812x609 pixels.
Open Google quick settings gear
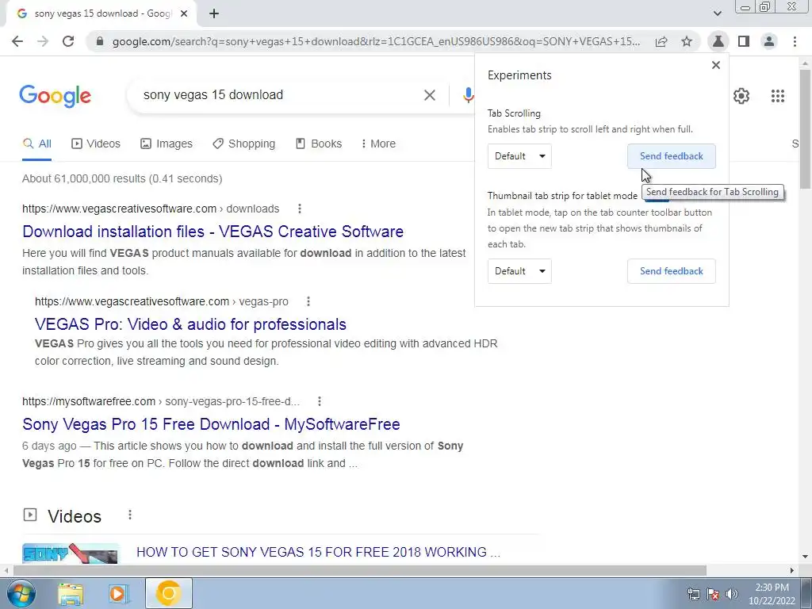[x=741, y=96]
